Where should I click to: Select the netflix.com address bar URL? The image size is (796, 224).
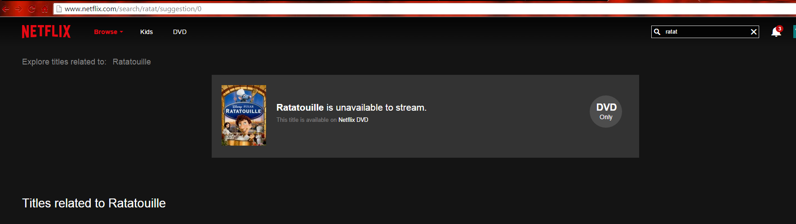133,9
